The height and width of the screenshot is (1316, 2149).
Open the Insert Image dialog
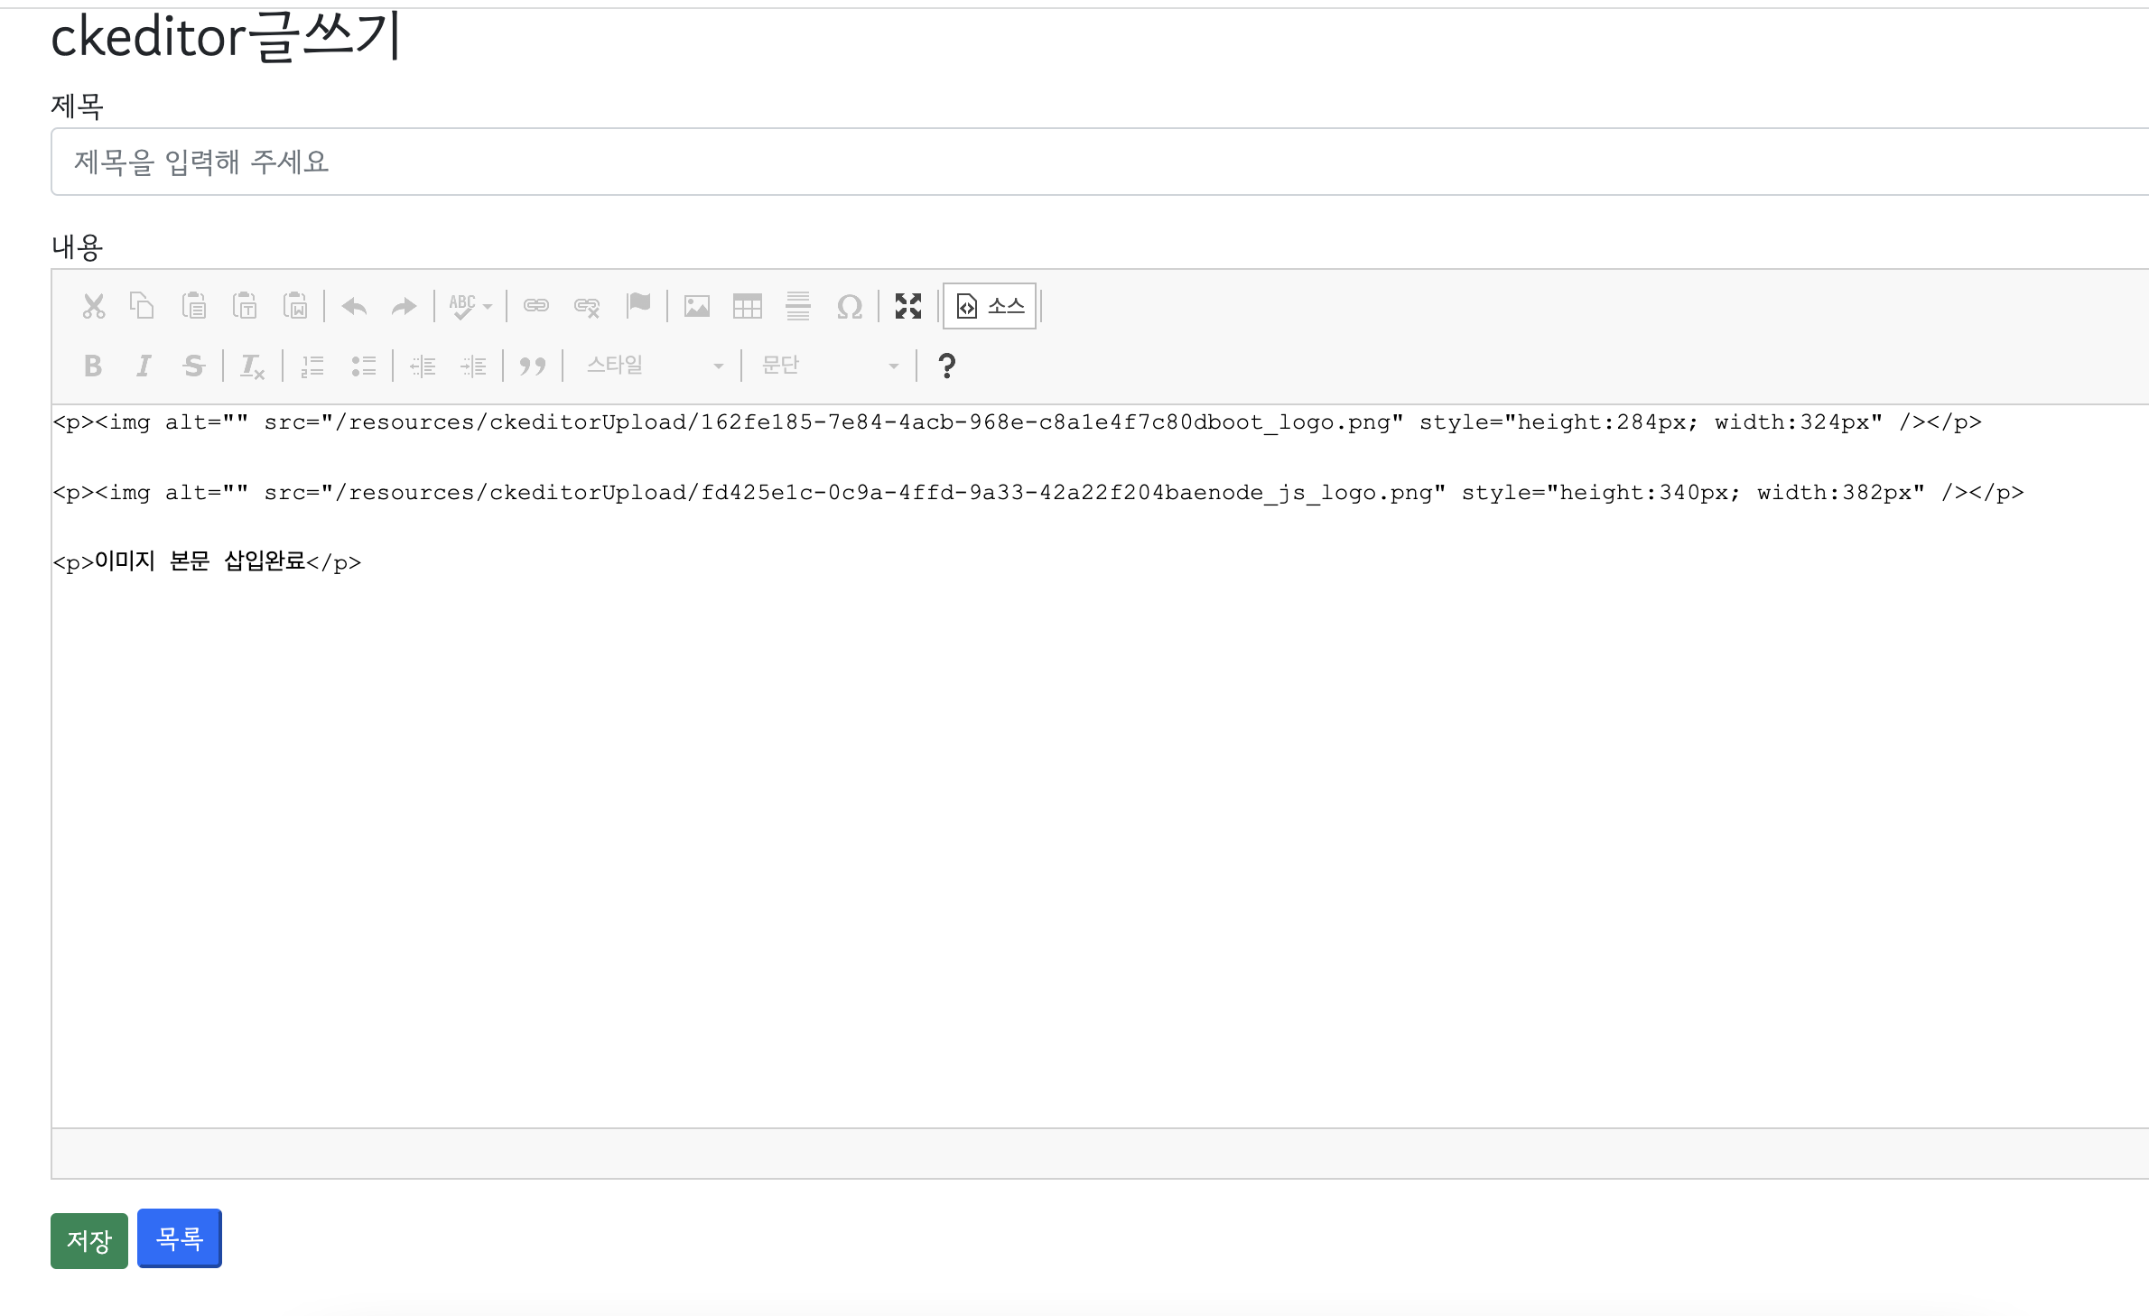696,307
